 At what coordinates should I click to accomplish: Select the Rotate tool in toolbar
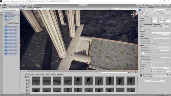point(8,5)
